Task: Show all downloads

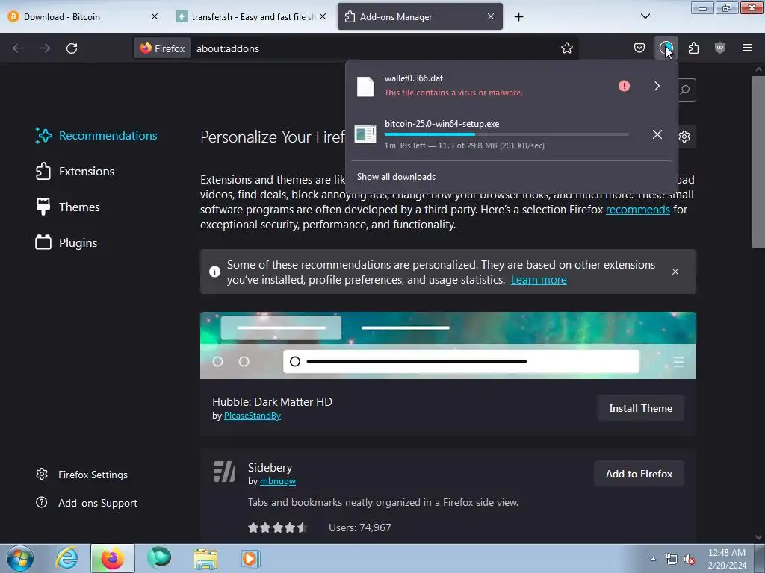Action: (x=396, y=176)
